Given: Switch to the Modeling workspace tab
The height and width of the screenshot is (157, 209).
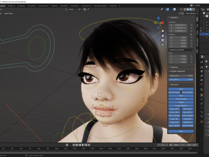Looking at the screenshot, I should click(x=11, y=6).
